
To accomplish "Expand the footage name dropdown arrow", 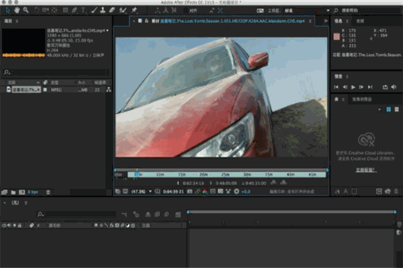I will point(107,31).
